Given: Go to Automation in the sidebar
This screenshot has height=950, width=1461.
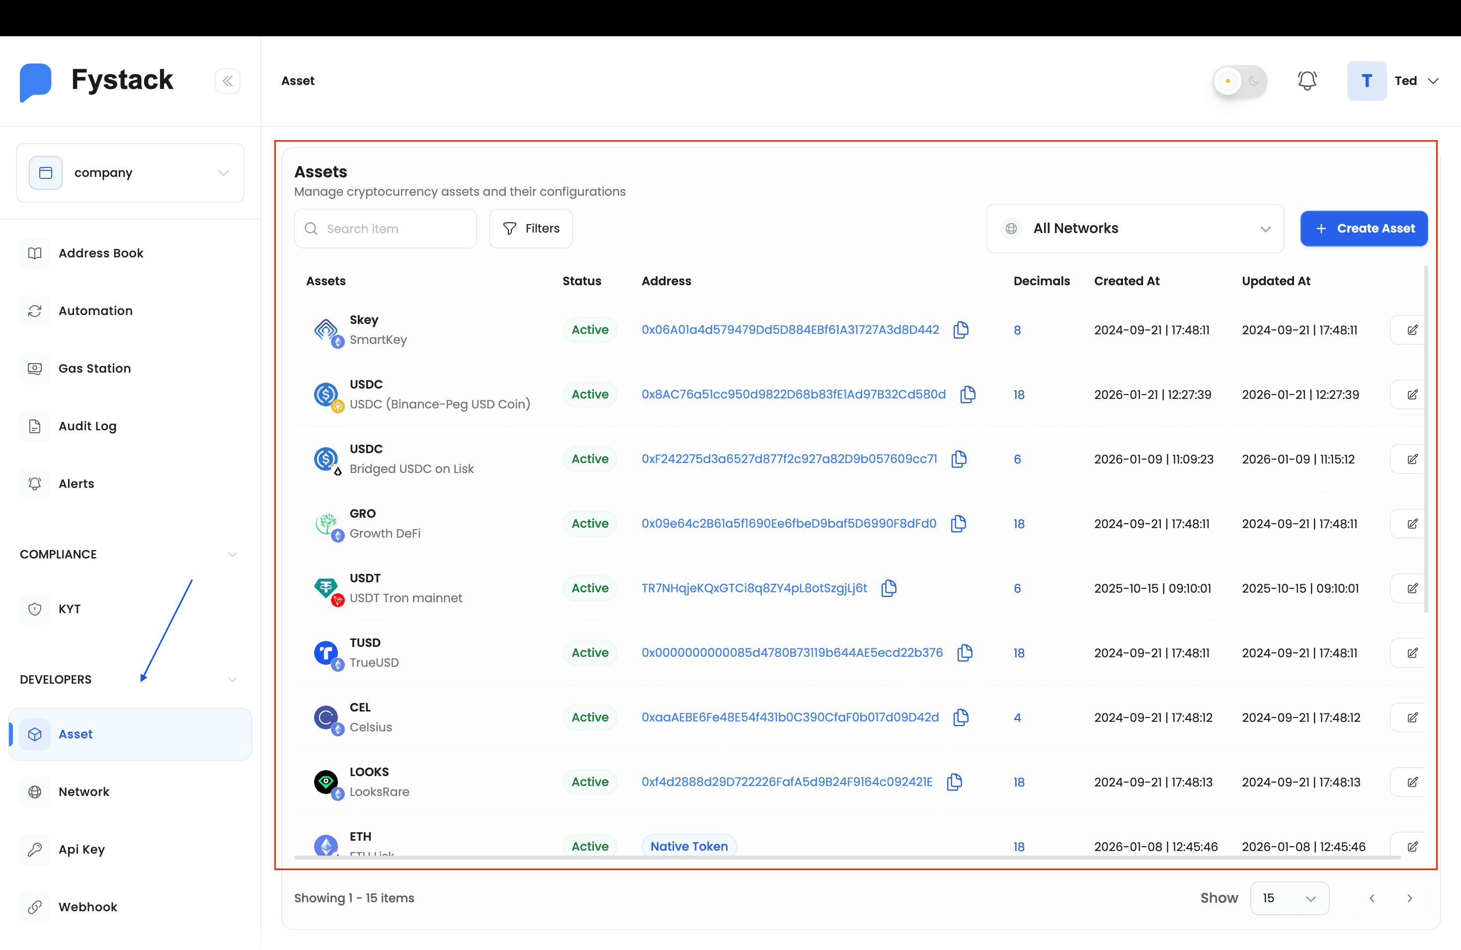Looking at the screenshot, I should coord(130,311).
